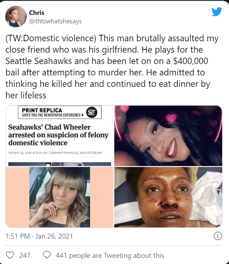Click the 247 likes count
This screenshot has height=264, width=229.
click(x=25, y=256)
